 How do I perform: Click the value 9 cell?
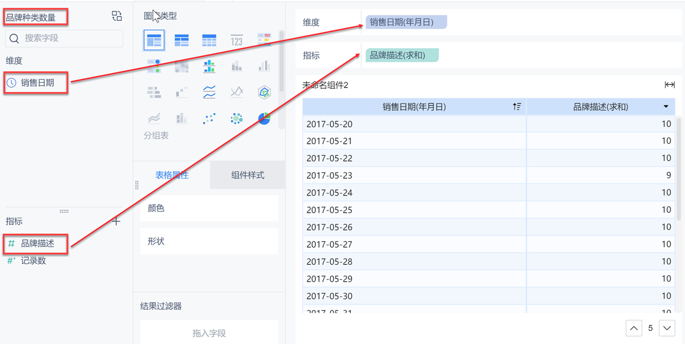click(x=601, y=176)
